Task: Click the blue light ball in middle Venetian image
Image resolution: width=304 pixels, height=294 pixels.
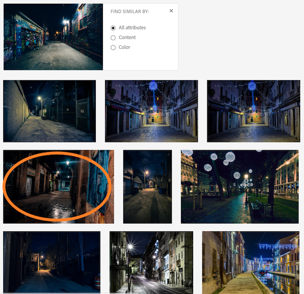Action: click(153, 85)
